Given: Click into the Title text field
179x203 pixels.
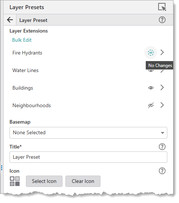Looking at the screenshot, I should 88,157.
